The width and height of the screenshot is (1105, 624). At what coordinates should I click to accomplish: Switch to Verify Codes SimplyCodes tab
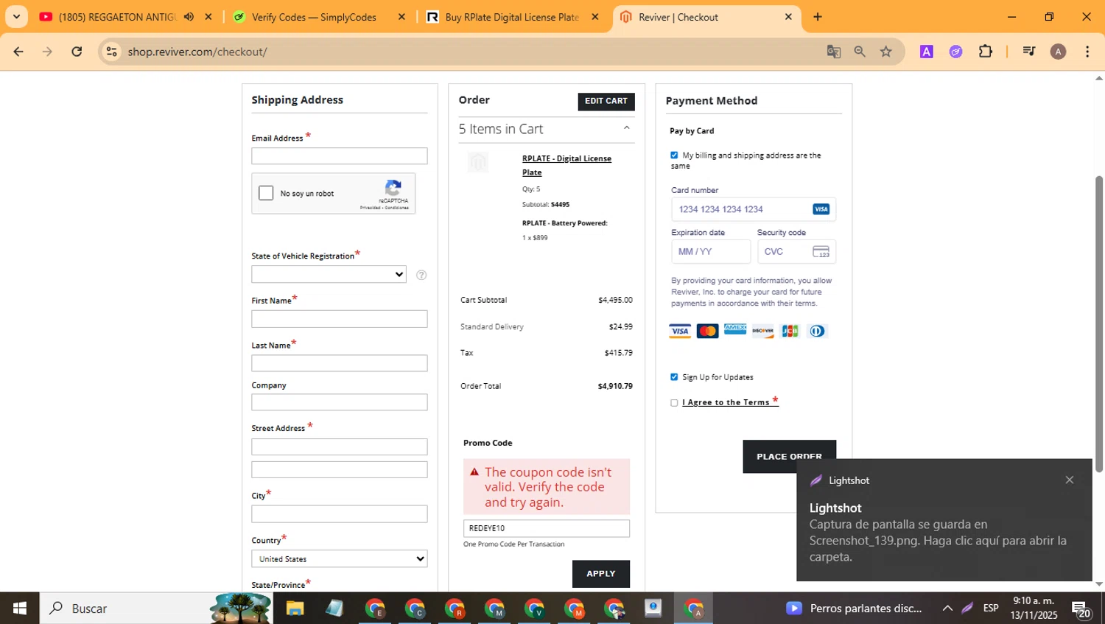click(314, 17)
